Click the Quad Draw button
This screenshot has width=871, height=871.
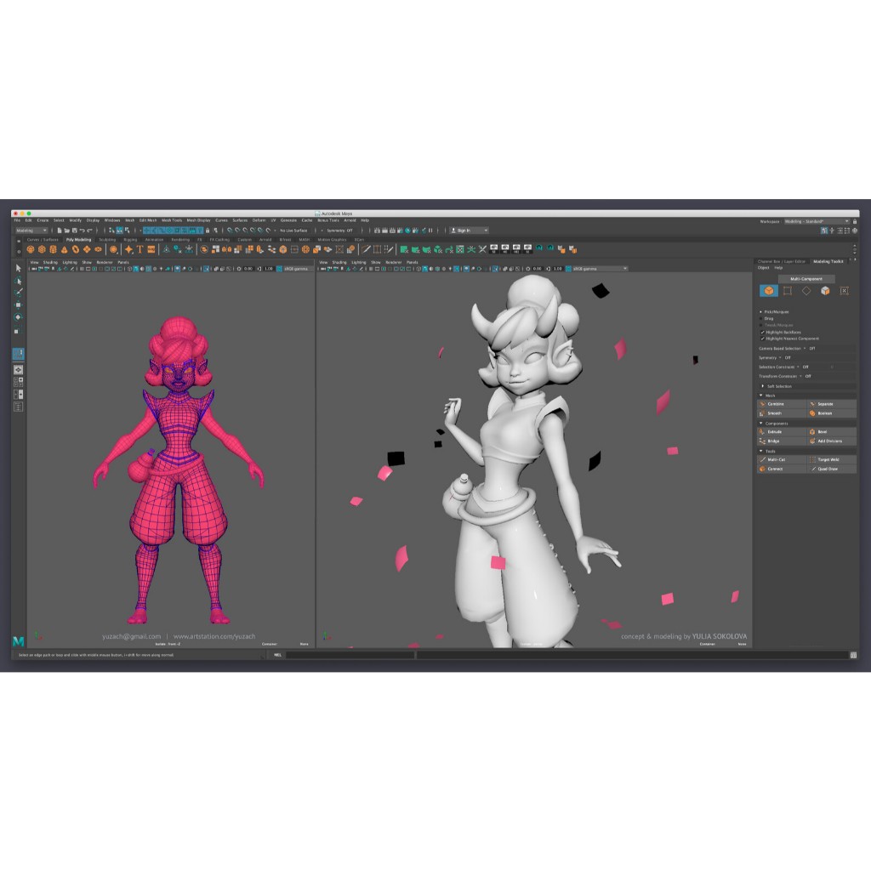(x=832, y=469)
